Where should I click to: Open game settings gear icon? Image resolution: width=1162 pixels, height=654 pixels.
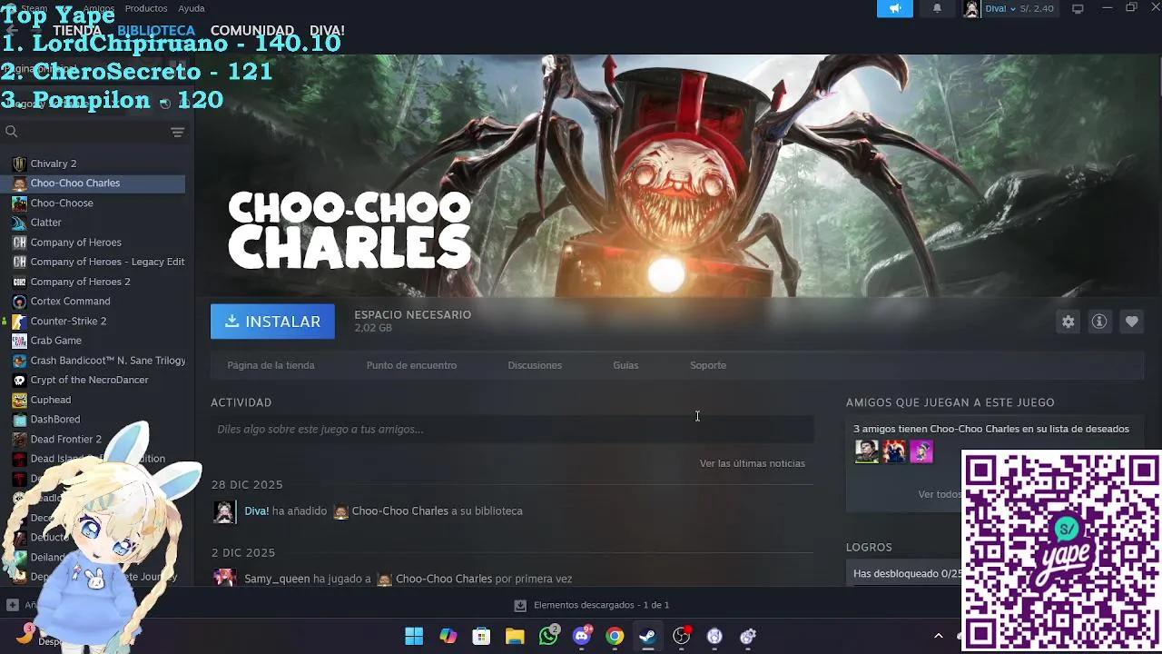click(1068, 322)
